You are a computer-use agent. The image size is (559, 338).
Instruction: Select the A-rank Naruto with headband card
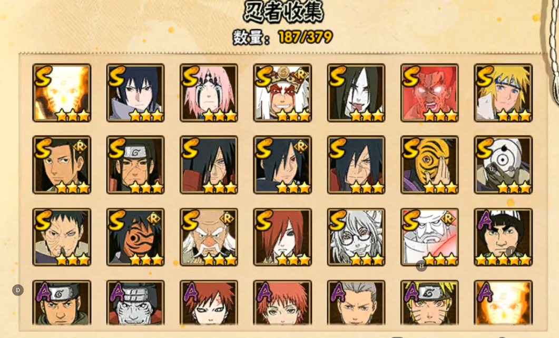(x=429, y=302)
